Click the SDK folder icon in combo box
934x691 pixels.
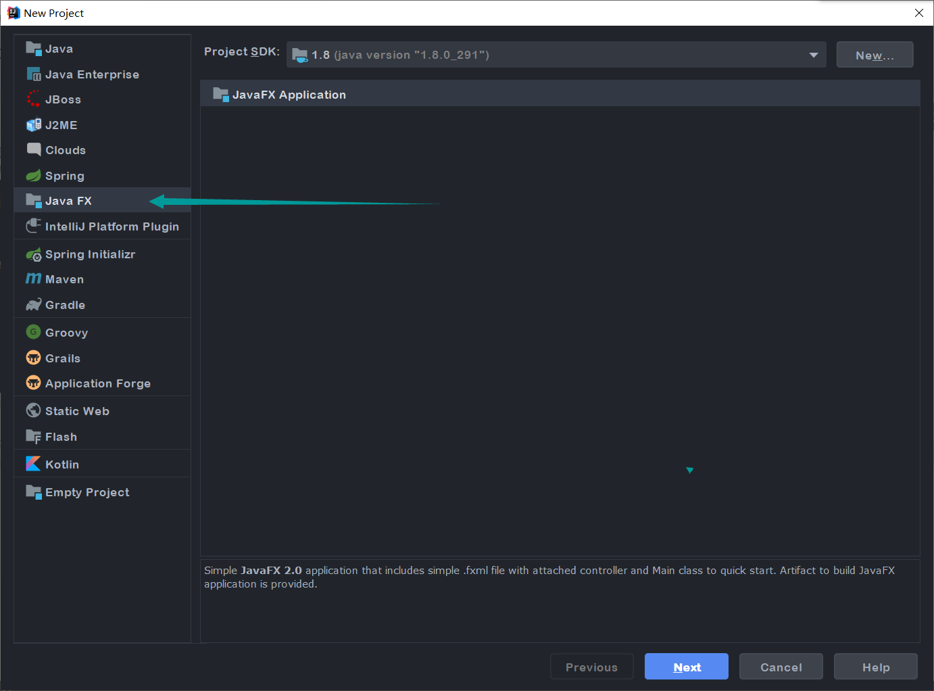tap(300, 55)
